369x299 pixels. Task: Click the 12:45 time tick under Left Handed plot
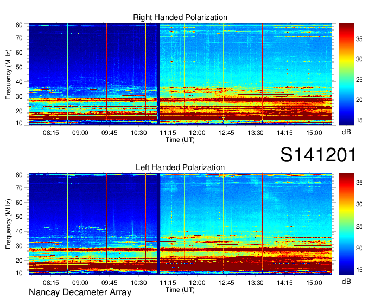[226, 283]
